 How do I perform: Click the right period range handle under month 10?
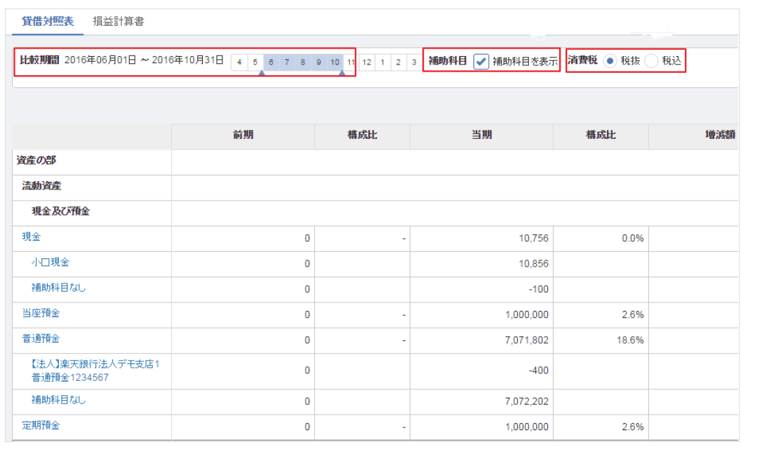342,73
